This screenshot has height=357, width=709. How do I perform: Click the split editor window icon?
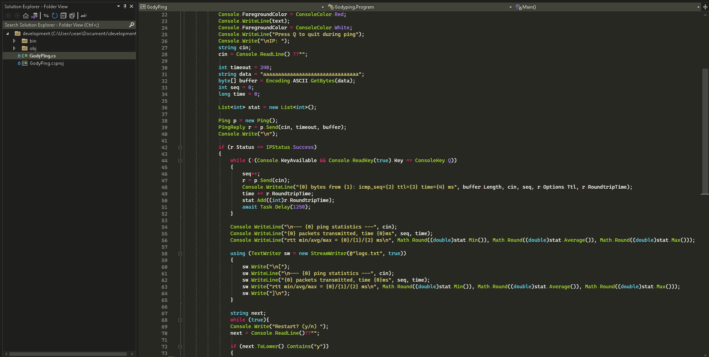click(705, 7)
